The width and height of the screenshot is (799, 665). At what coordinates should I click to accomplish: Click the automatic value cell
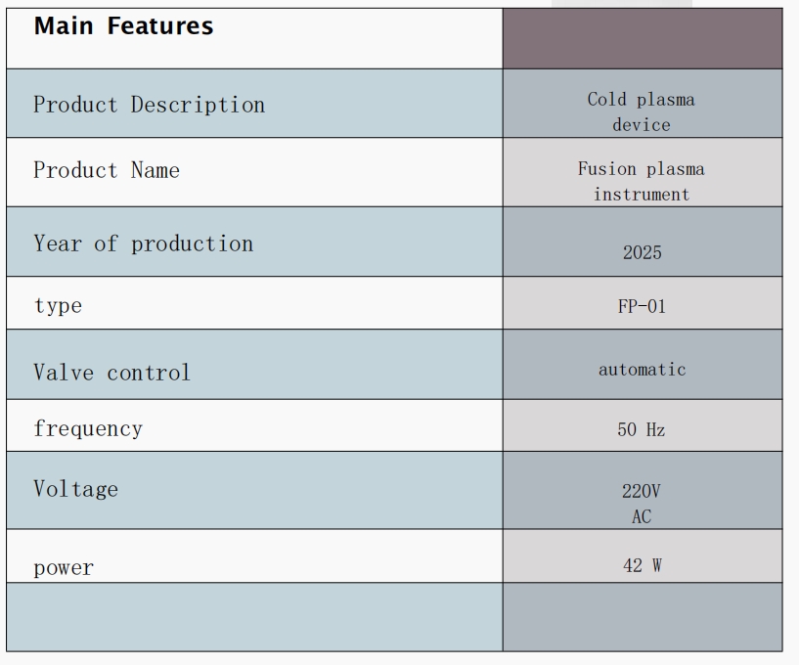[643, 365]
